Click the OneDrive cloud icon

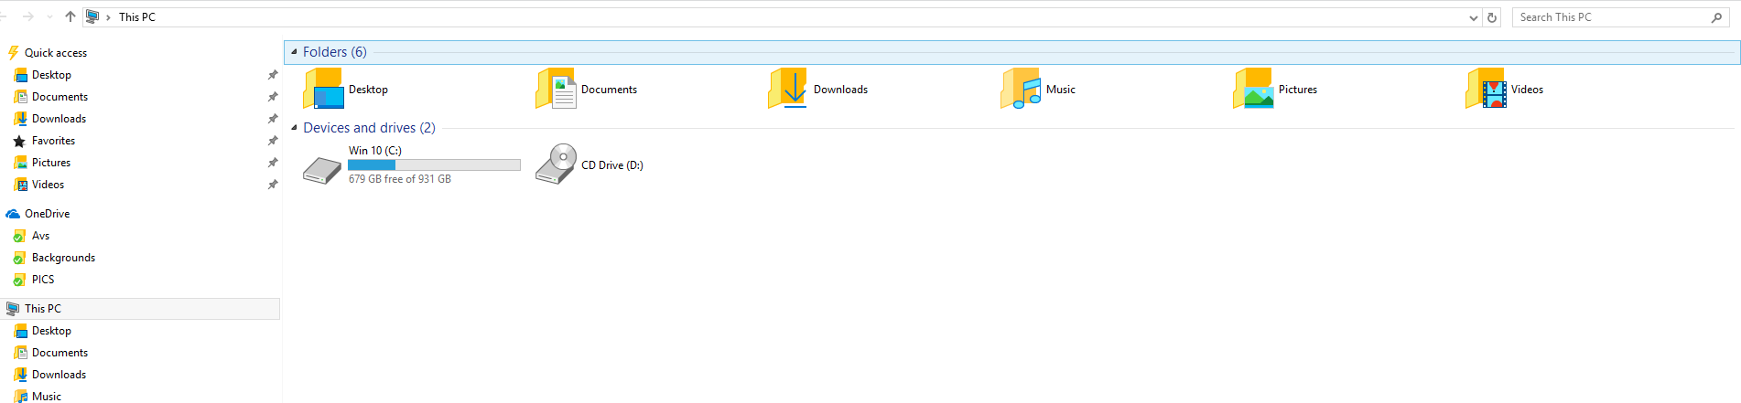coord(13,214)
